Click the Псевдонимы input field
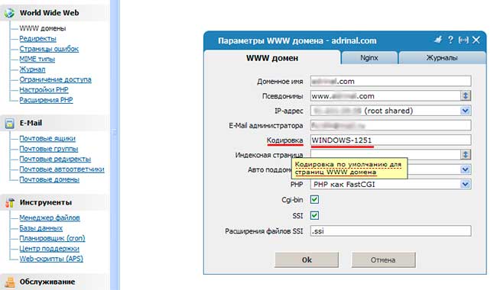The width and height of the screenshot is (497, 290). (x=385, y=96)
